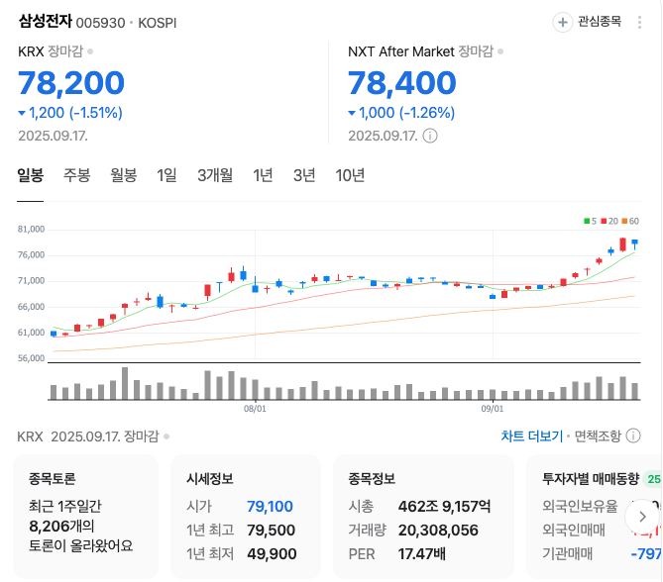Click the KRX 장마감 status label
This screenshot has height=582, width=663.
[x=51, y=51]
